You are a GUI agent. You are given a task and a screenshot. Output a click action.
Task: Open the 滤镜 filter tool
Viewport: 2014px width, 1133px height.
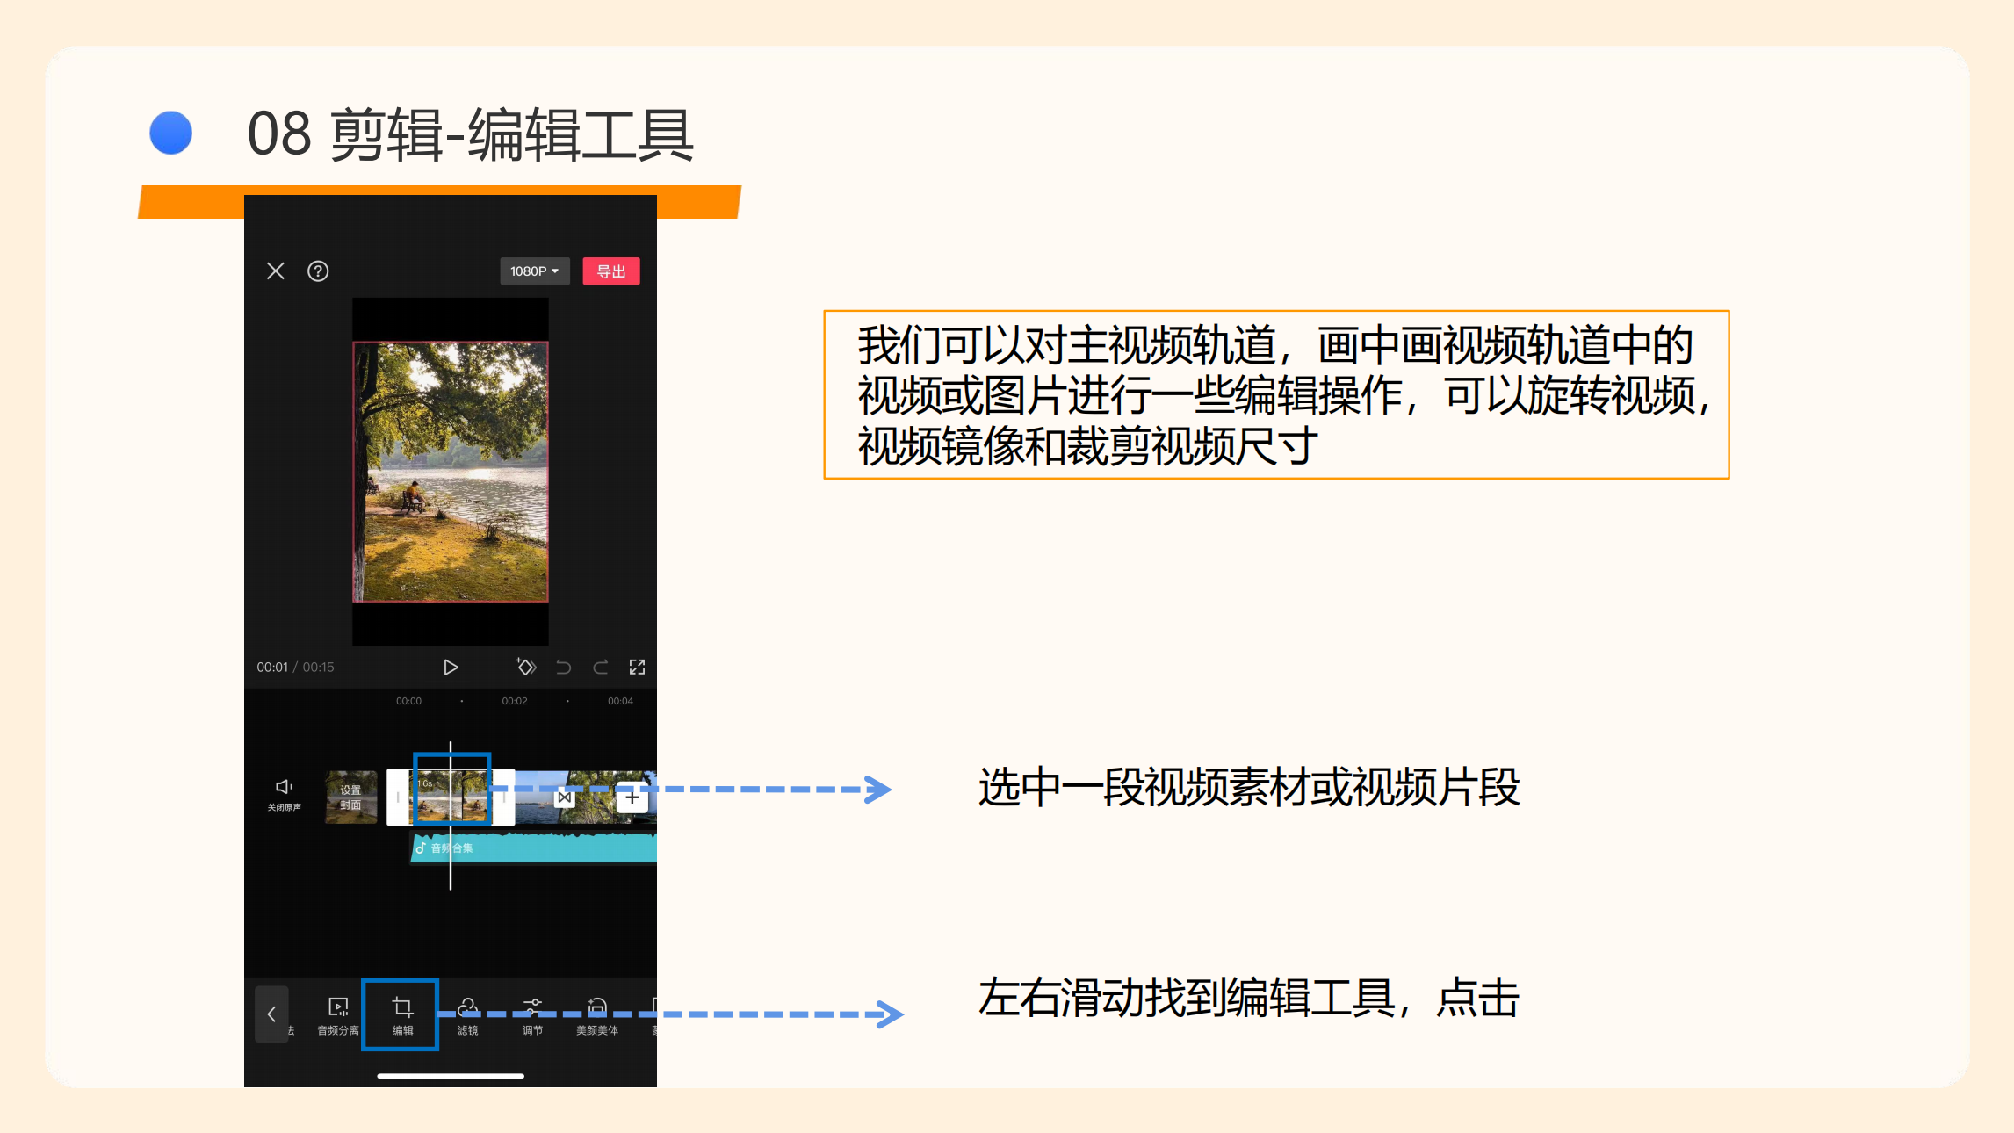pos(468,1015)
